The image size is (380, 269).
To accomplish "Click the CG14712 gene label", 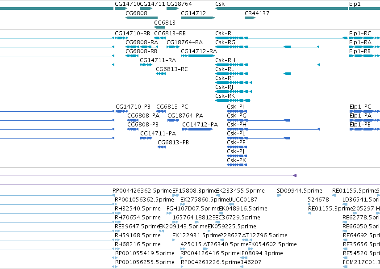I will pyautogui.click(x=193, y=13).
